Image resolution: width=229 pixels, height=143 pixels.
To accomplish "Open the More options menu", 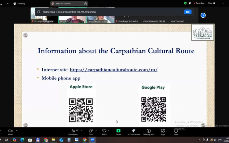I will coord(176,132).
